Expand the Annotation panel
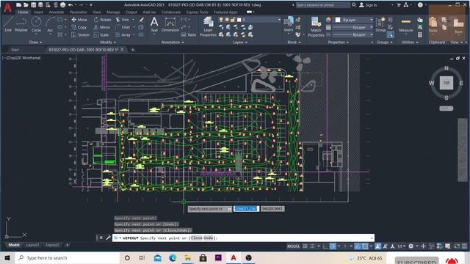470x264 pixels. tap(173, 43)
